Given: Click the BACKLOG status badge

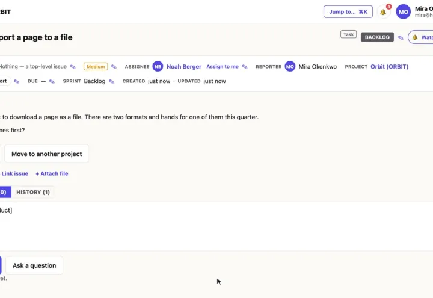Looking at the screenshot, I should tap(377, 37).
